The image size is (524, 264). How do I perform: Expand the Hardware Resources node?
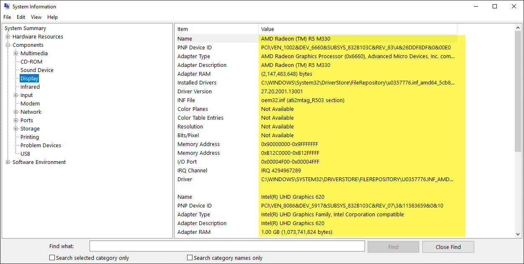pyautogui.click(x=8, y=37)
